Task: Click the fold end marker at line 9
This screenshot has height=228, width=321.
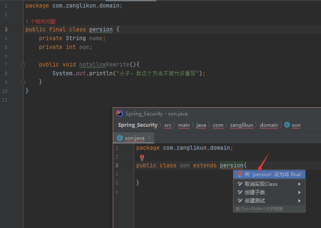Action: 23,82
